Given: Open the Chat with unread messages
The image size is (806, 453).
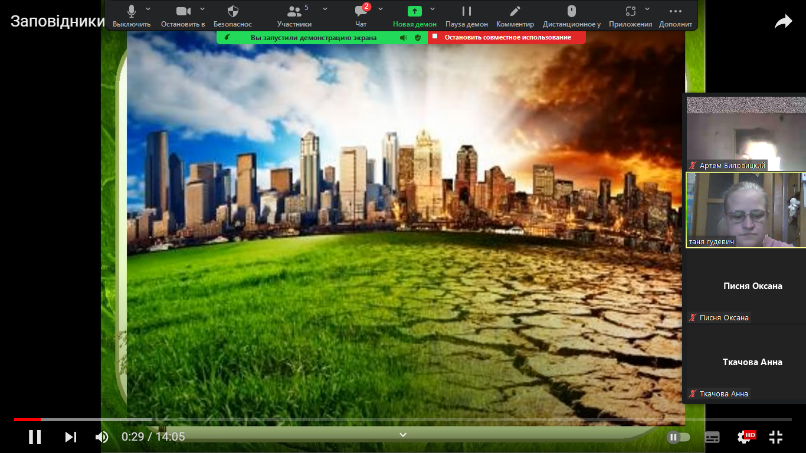Looking at the screenshot, I should click(361, 11).
